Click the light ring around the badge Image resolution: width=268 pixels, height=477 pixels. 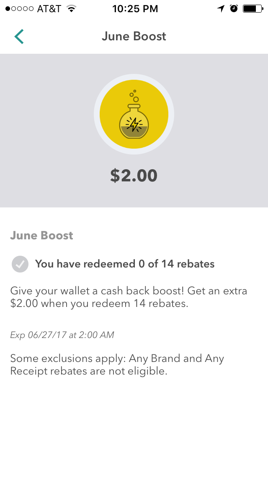click(x=97, y=114)
